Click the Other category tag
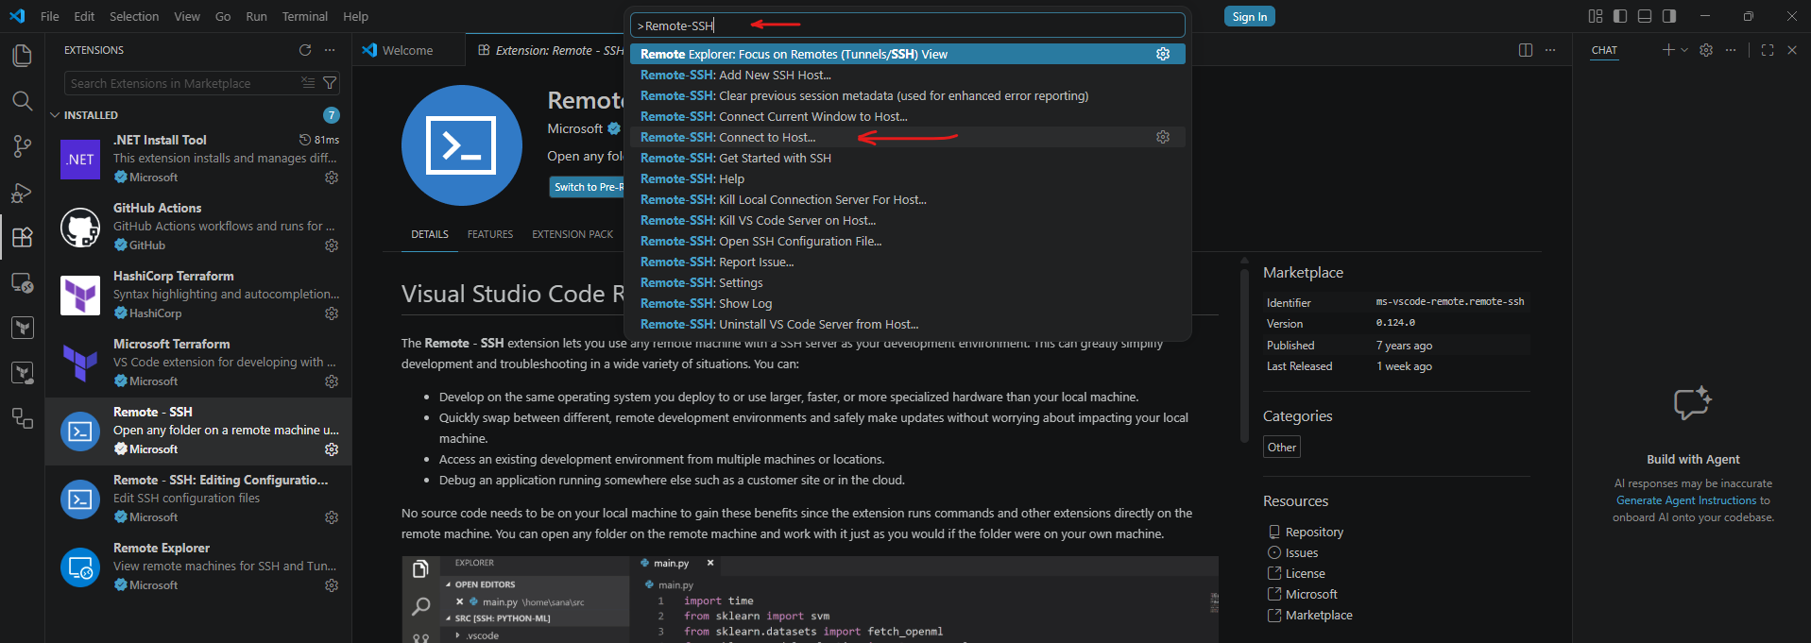The width and height of the screenshot is (1811, 643). tap(1282, 448)
